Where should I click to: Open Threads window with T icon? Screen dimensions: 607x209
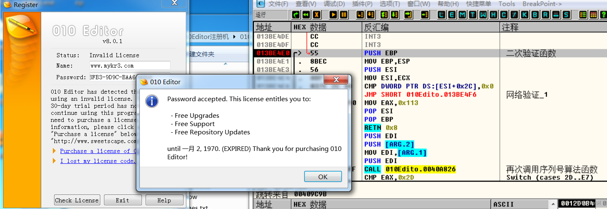(473, 15)
